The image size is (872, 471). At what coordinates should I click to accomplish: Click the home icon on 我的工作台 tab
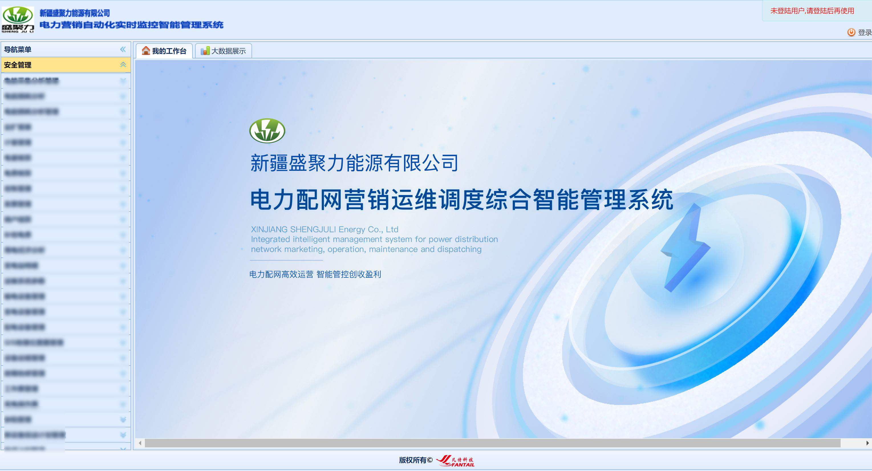(x=146, y=51)
